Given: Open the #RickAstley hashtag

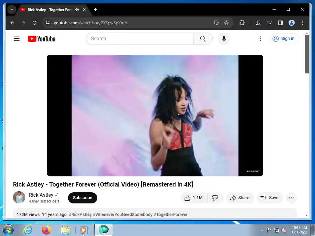Looking at the screenshot, I should click(x=80, y=214).
